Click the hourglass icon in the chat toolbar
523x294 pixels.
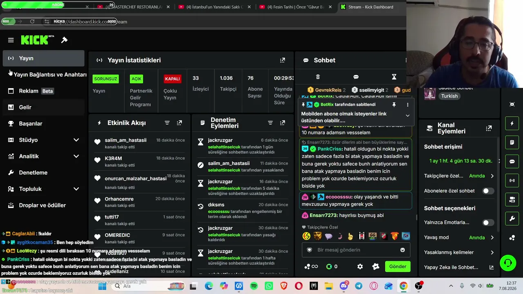[x=394, y=77]
